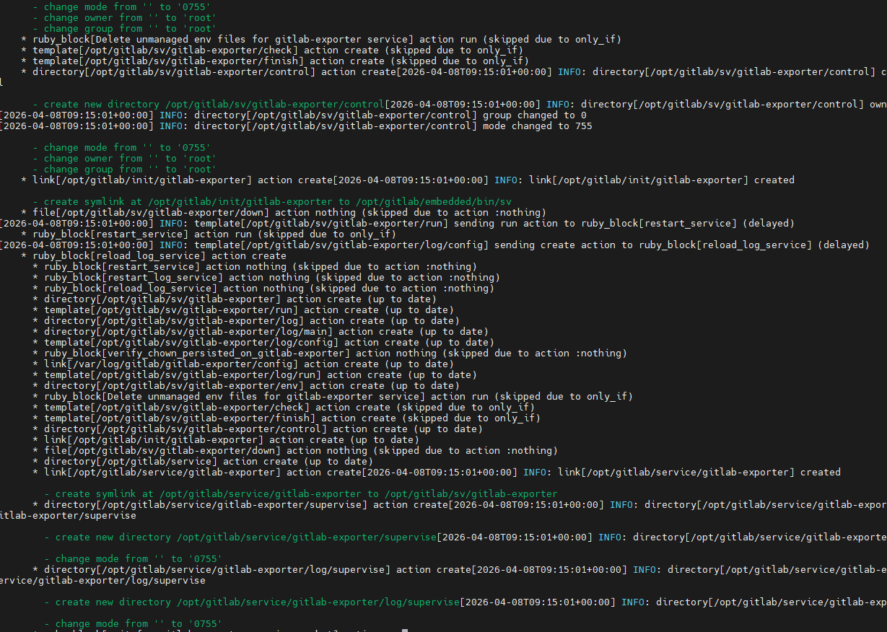The height and width of the screenshot is (632, 887).
Task: Click the symlink line pointing to /opt/gitlab/embedded/bin/sv
Action: coord(273,201)
